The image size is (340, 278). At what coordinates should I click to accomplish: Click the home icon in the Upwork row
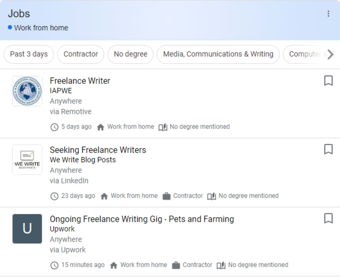[x=114, y=265]
